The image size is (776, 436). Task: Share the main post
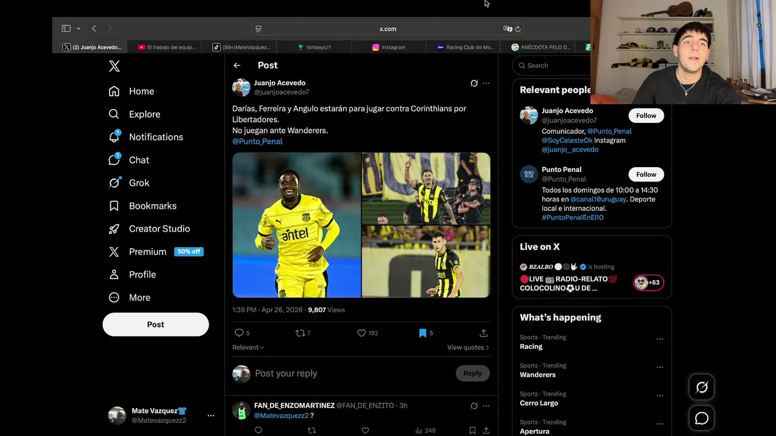483,333
